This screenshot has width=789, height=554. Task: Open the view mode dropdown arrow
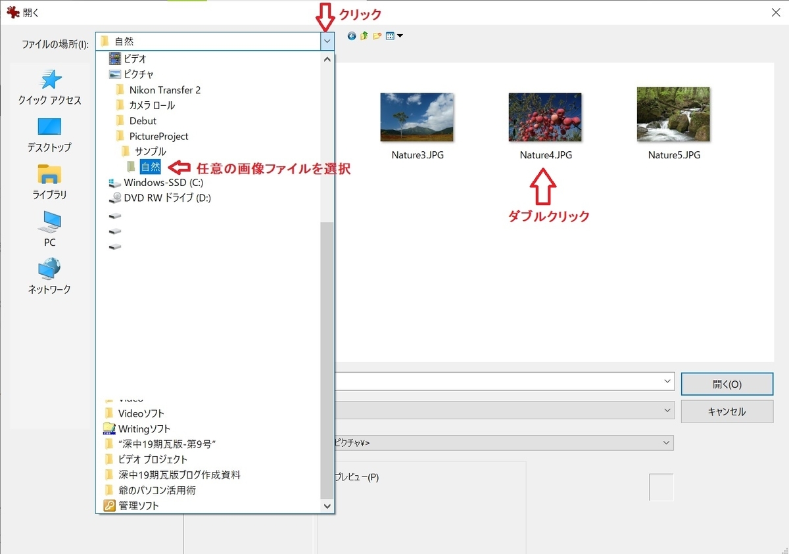tap(400, 36)
